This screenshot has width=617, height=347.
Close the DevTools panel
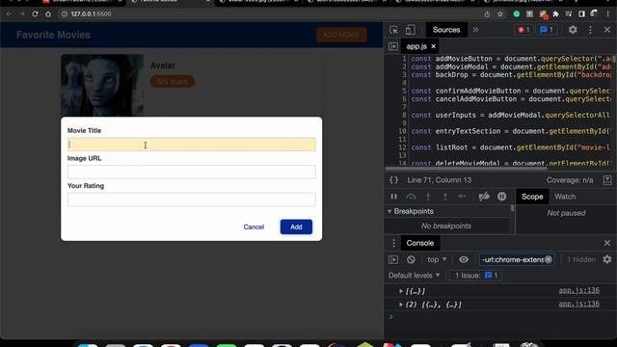pyautogui.click(x=606, y=30)
